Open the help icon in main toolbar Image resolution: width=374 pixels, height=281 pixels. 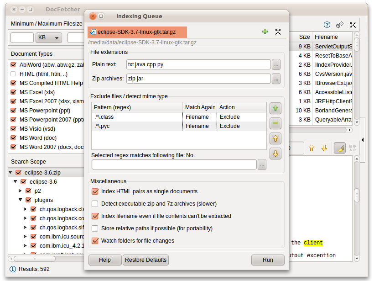[x=327, y=25]
